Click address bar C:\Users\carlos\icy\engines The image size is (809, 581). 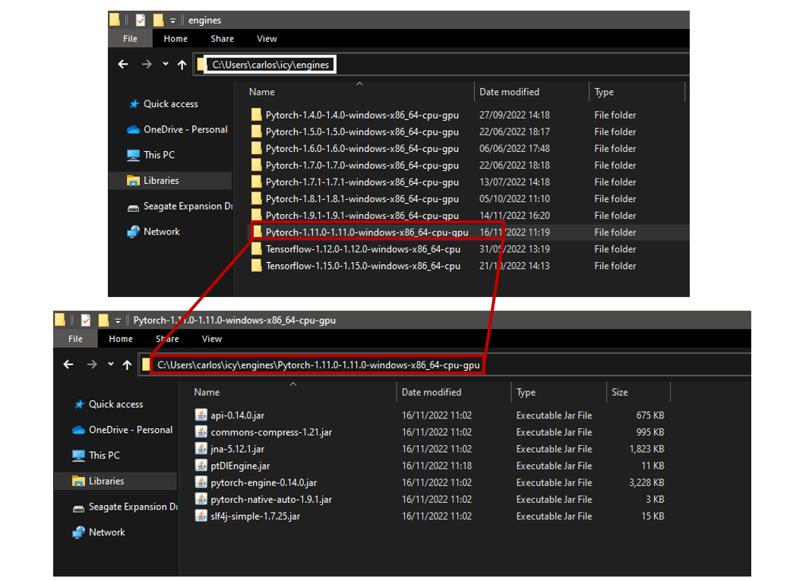[270, 65]
